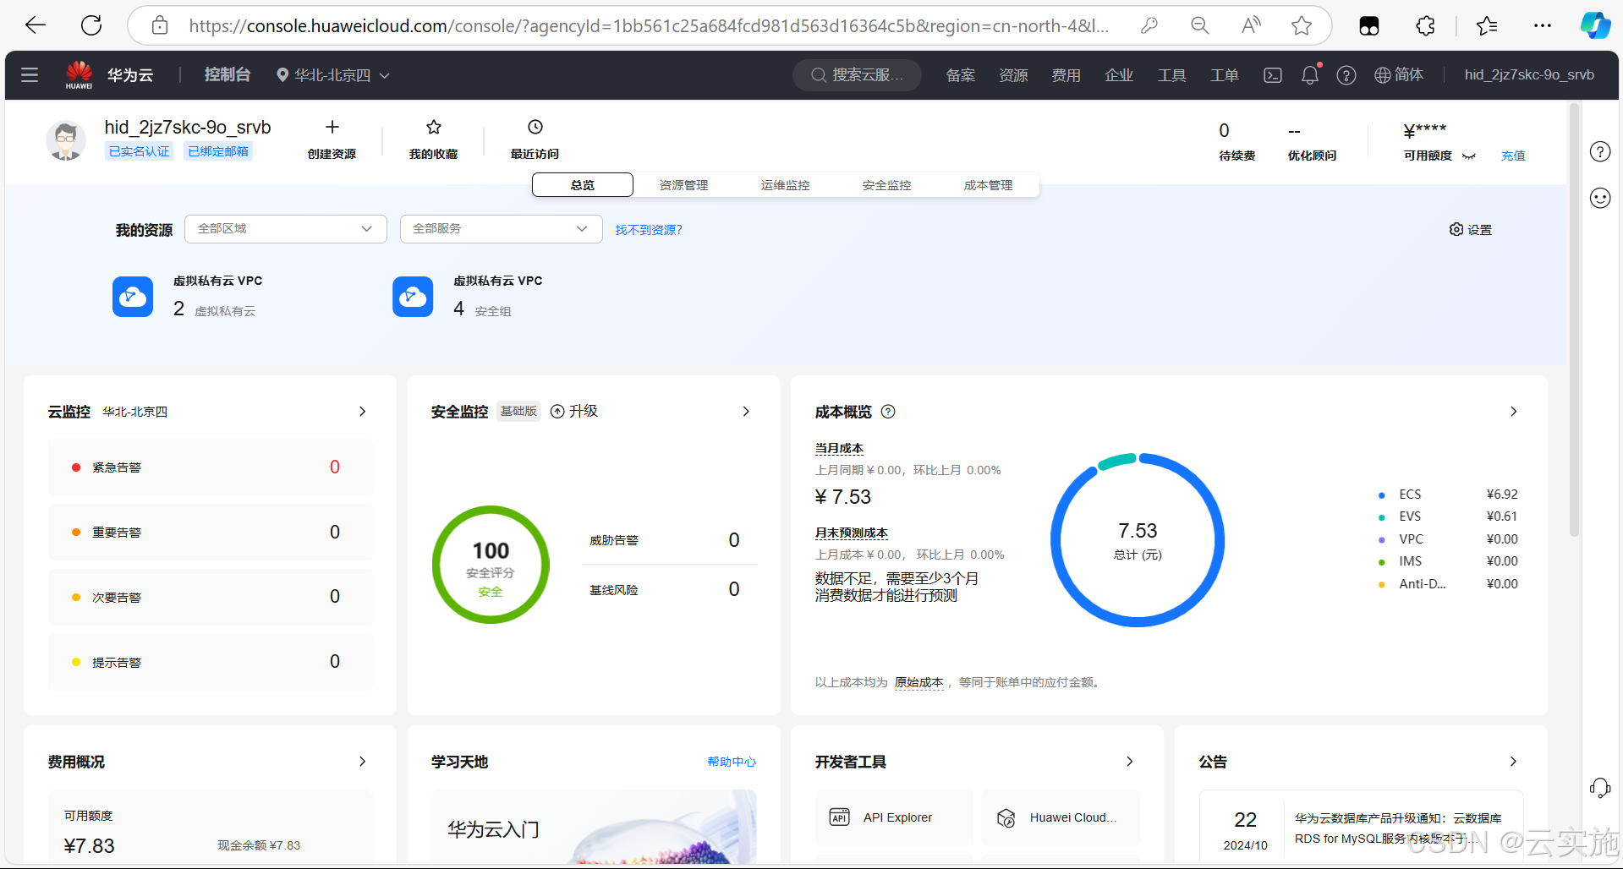Click the help question mark in header
Screen dimensions: 1623x869
point(1346,75)
